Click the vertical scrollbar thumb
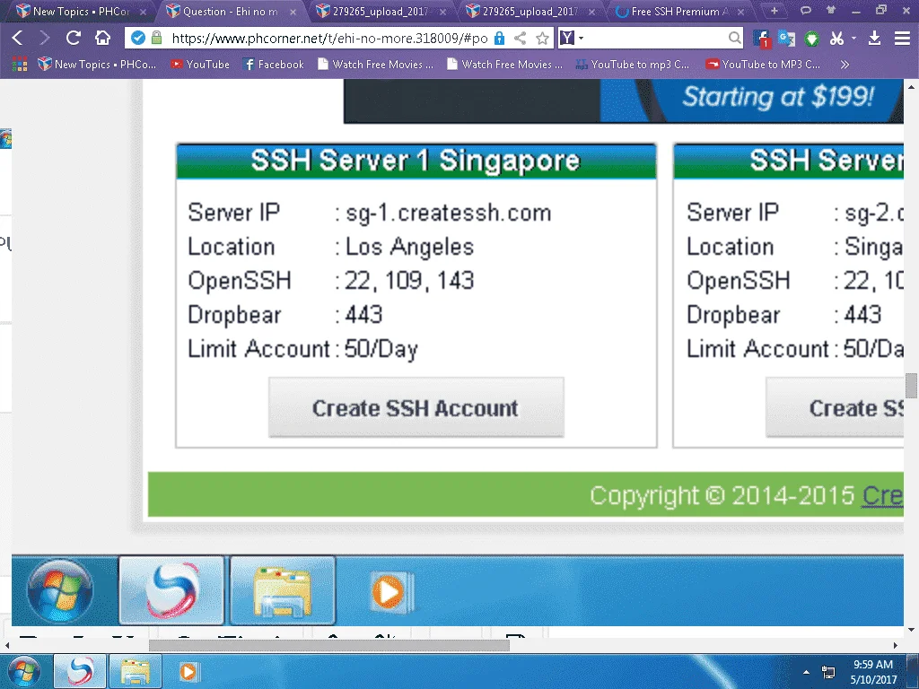 coord(911,385)
